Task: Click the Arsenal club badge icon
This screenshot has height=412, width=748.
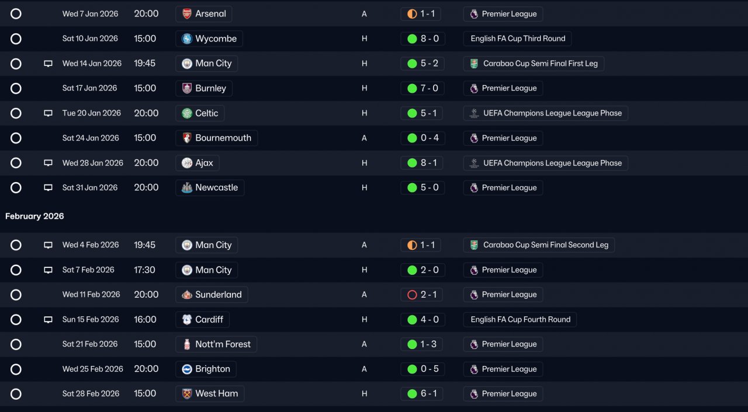Action: pyautogui.click(x=187, y=14)
